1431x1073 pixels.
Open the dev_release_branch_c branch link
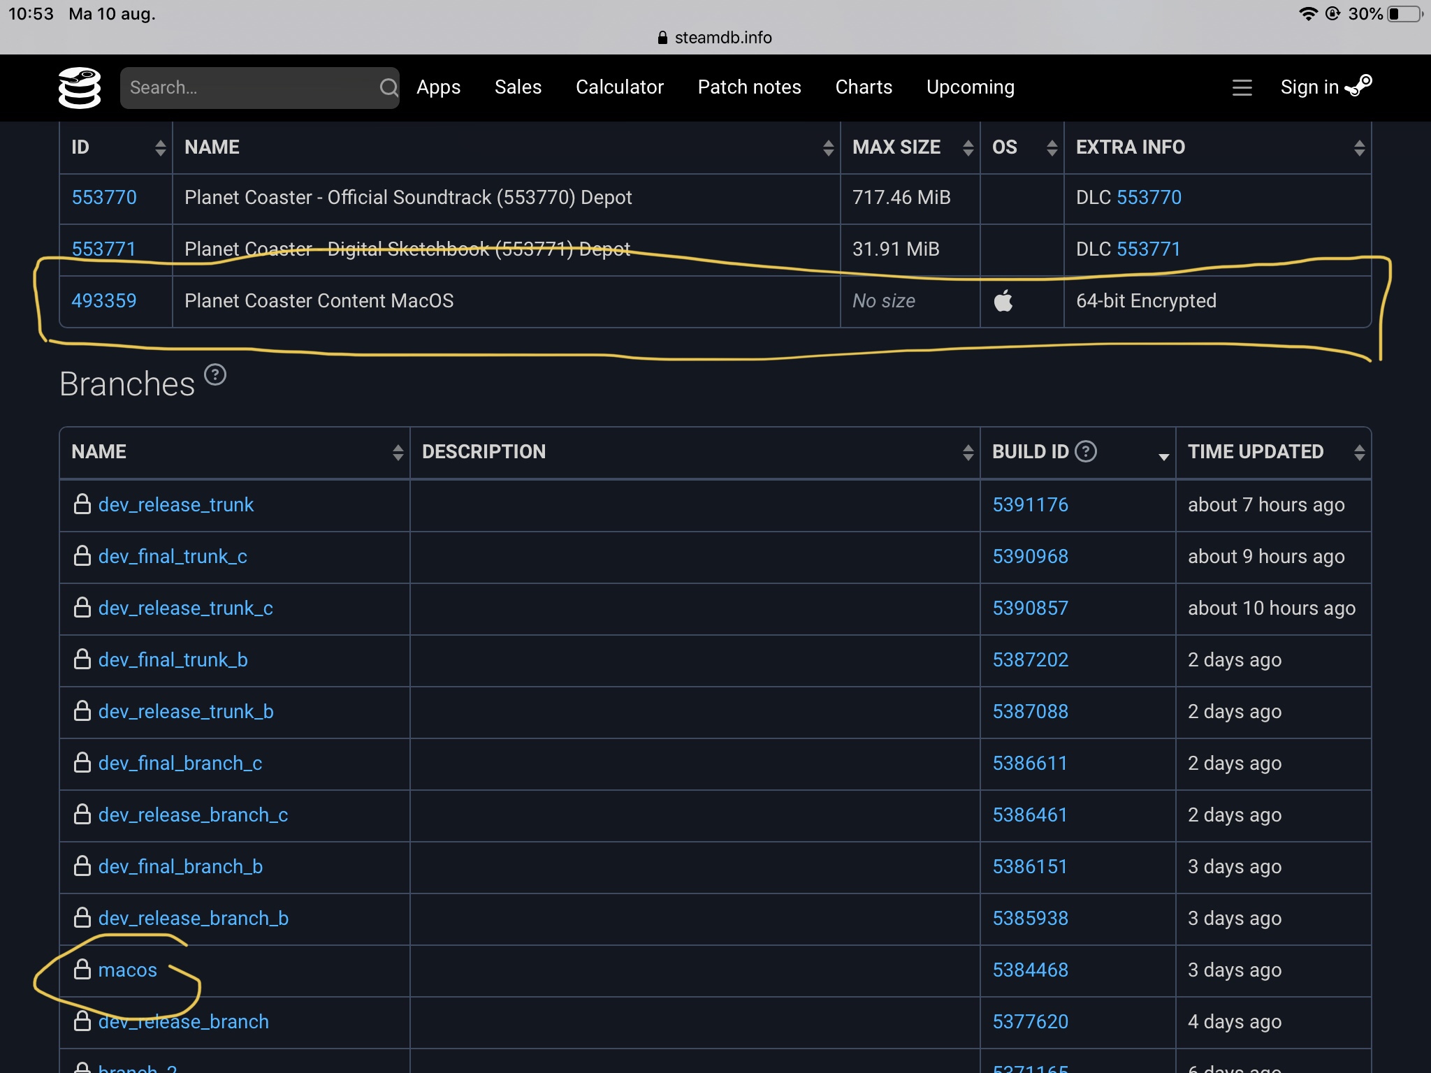(x=194, y=815)
